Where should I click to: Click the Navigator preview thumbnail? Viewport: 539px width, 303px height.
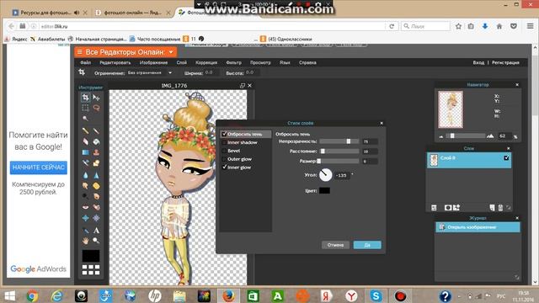(451, 109)
